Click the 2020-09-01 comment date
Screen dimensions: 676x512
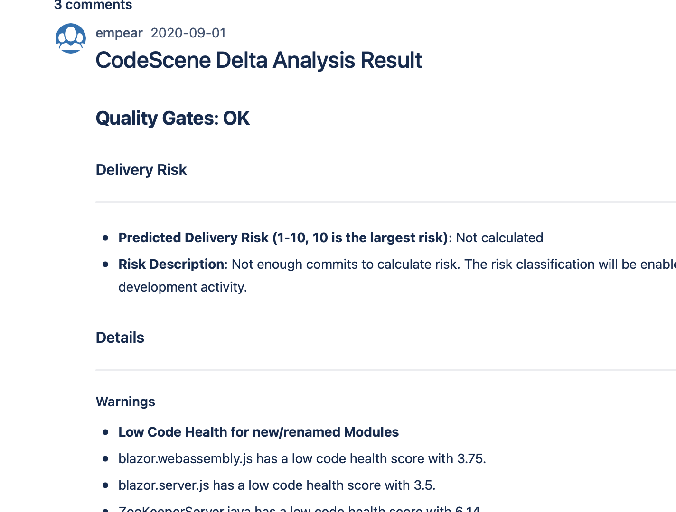(x=188, y=33)
